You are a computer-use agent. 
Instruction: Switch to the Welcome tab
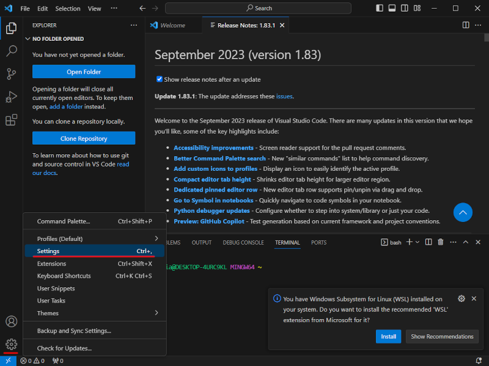coord(174,25)
